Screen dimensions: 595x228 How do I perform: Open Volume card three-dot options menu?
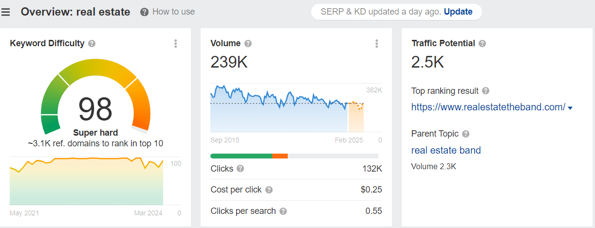(x=376, y=43)
